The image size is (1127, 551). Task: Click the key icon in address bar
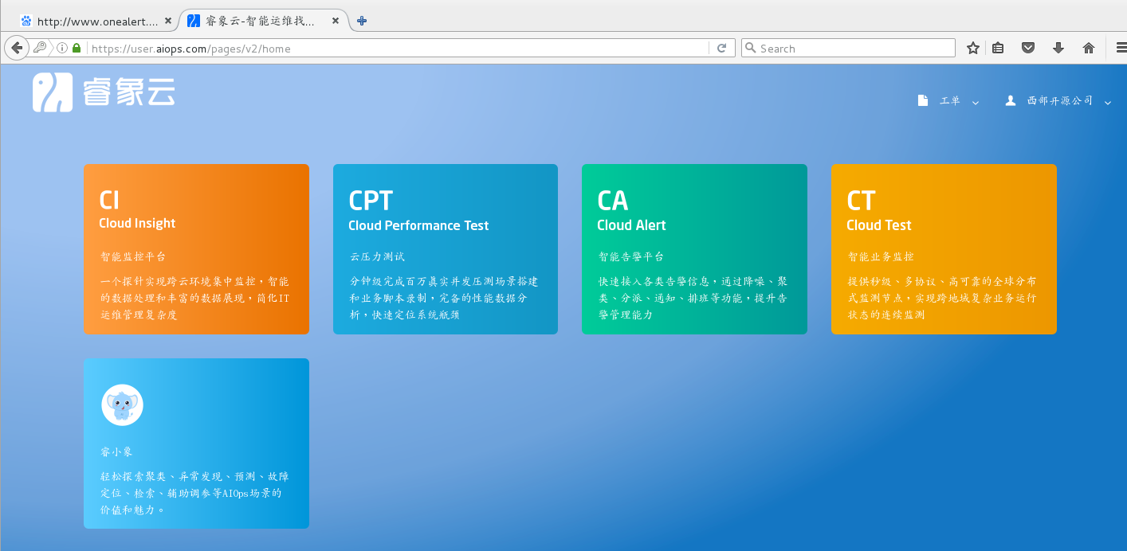[40, 48]
